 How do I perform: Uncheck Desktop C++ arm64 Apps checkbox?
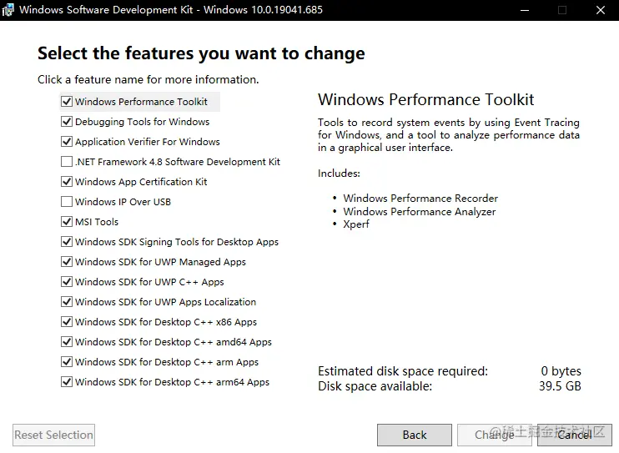click(67, 382)
